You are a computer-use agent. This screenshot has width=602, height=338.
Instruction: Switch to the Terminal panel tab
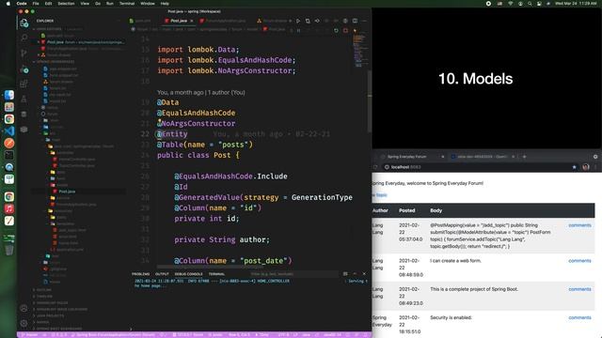point(216,274)
